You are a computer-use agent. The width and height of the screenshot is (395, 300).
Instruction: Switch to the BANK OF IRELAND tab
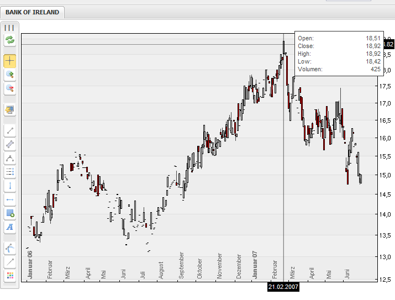click(x=32, y=12)
